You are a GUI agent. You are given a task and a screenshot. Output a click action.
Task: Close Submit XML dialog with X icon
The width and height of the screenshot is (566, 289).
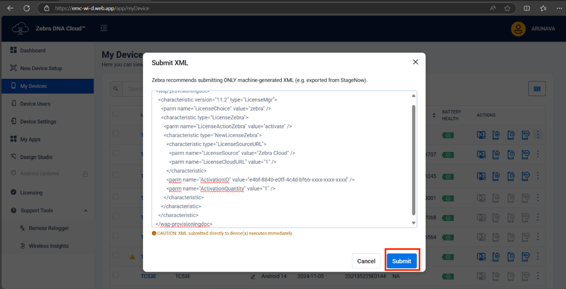point(415,62)
